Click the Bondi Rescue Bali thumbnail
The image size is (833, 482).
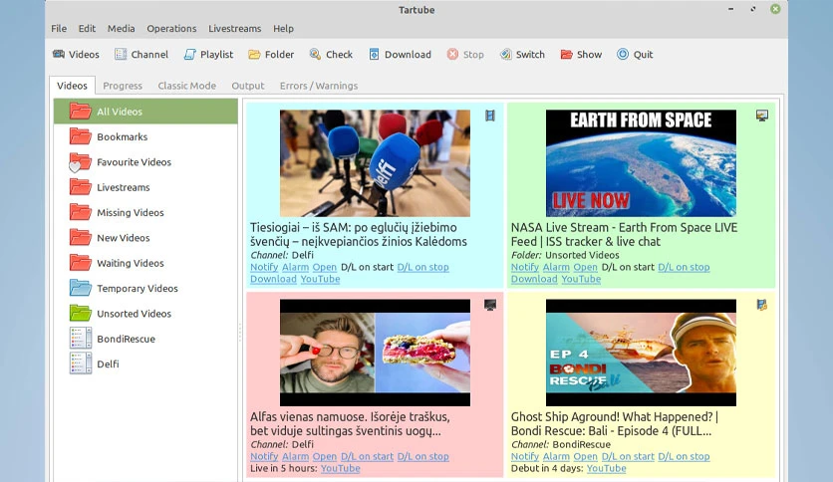pyautogui.click(x=642, y=353)
